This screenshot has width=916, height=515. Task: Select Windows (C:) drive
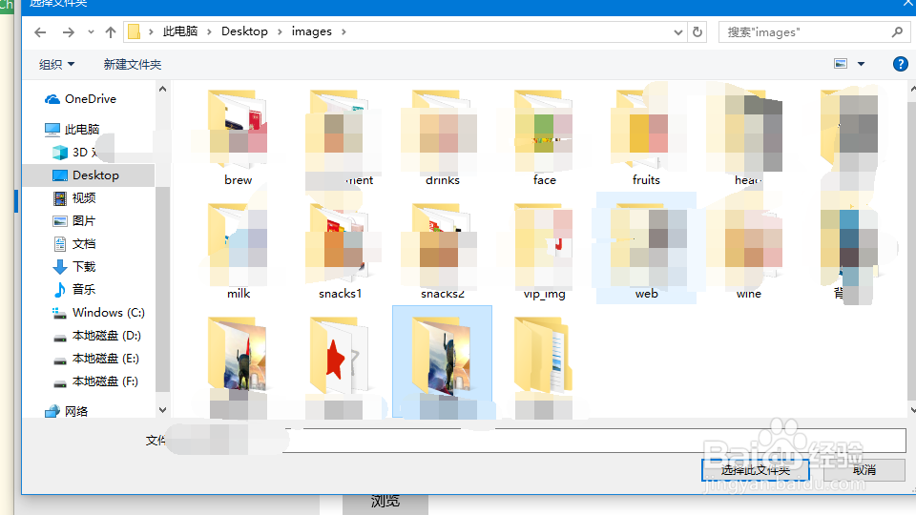click(98, 313)
